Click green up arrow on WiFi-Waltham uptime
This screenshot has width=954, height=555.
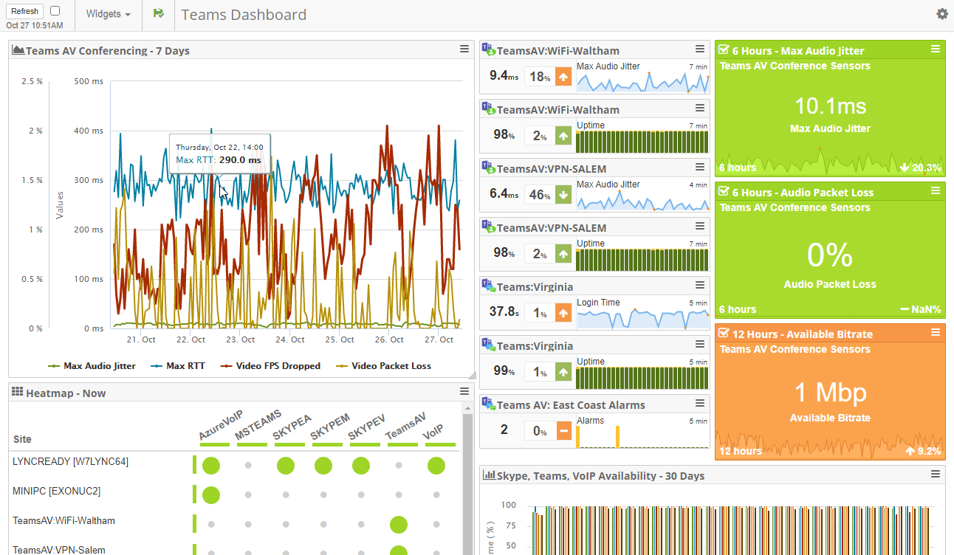pyautogui.click(x=564, y=135)
